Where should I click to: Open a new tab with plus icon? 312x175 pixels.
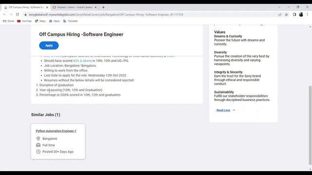click(x=103, y=7)
